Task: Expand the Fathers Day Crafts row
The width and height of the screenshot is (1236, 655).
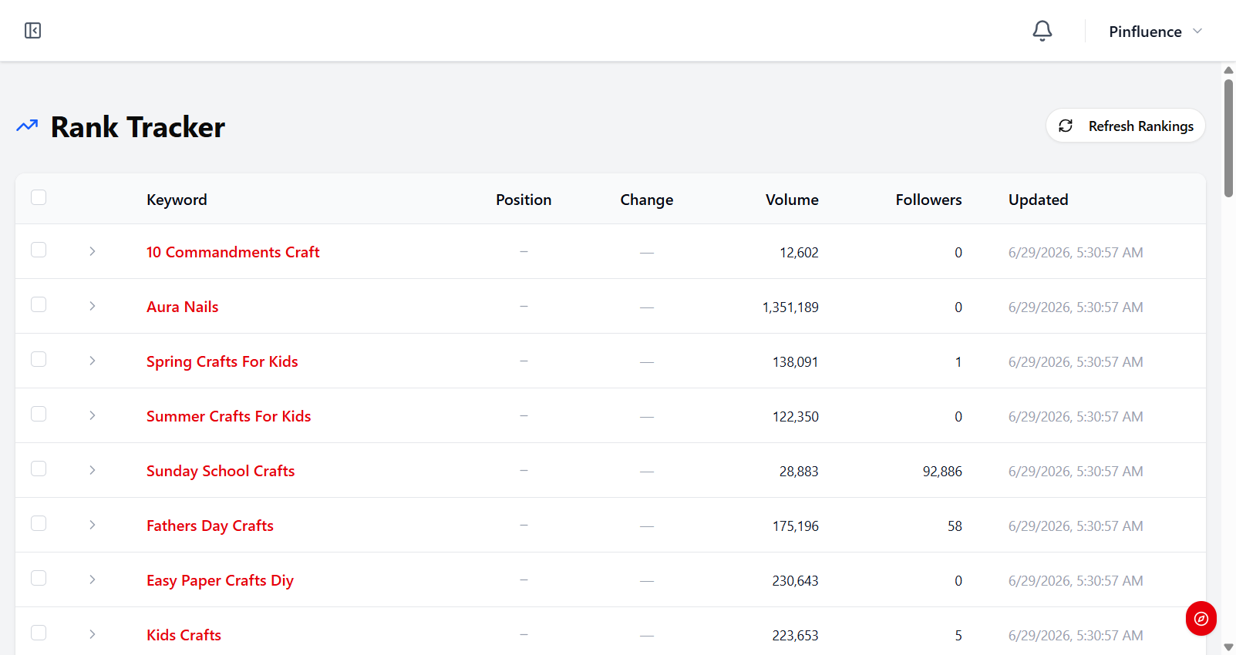Action: click(x=92, y=525)
